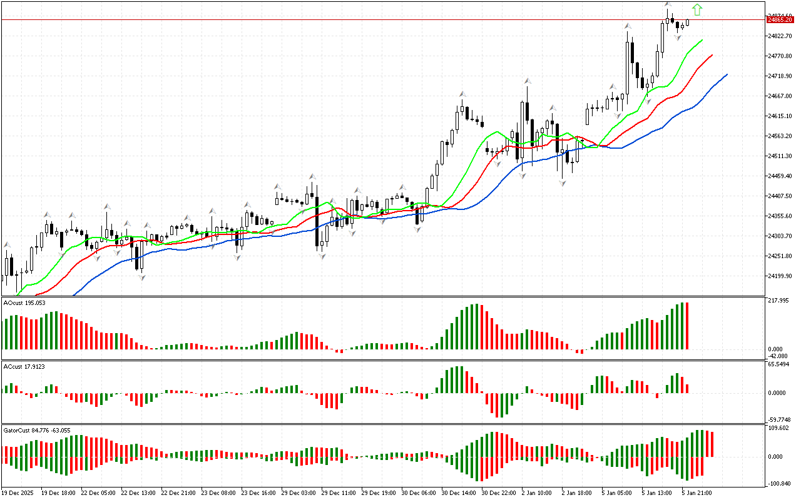
Task: Click the 24770.80 price scale label
Action: tap(780, 56)
